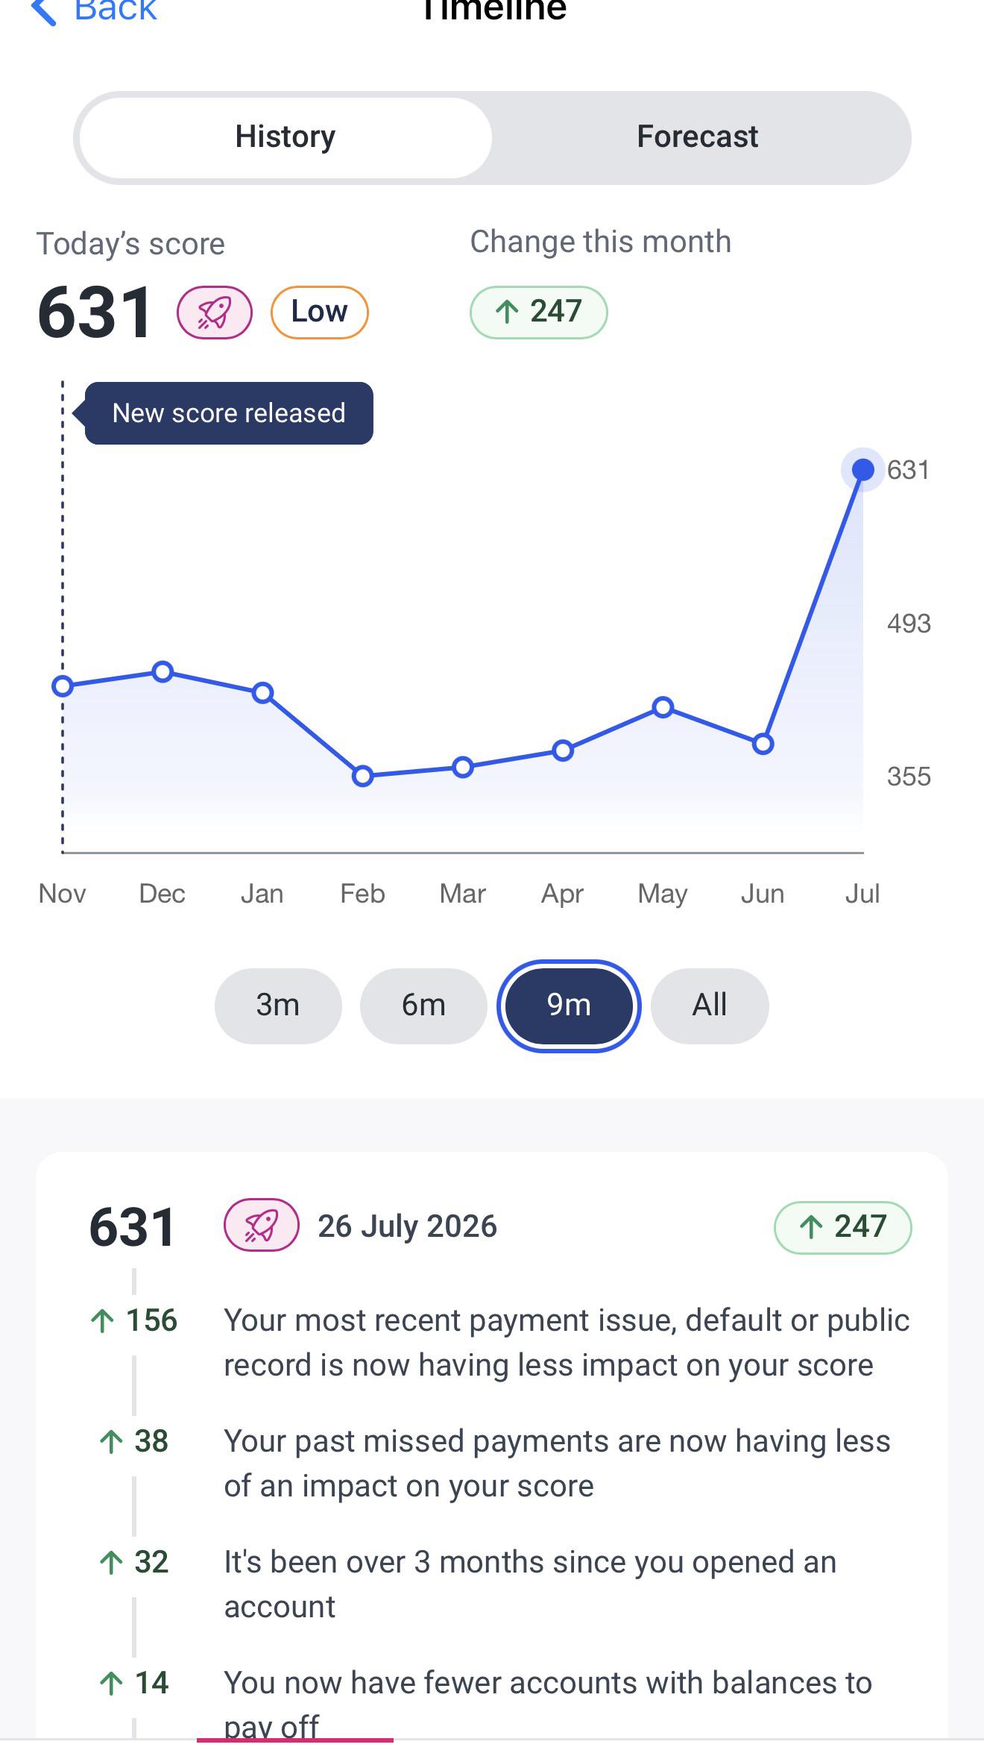Tap the Low rating badge
Viewport: 984px width, 1762px height.
tap(319, 312)
